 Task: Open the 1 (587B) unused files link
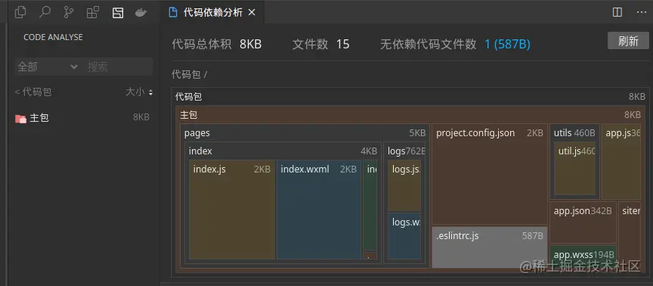point(507,44)
